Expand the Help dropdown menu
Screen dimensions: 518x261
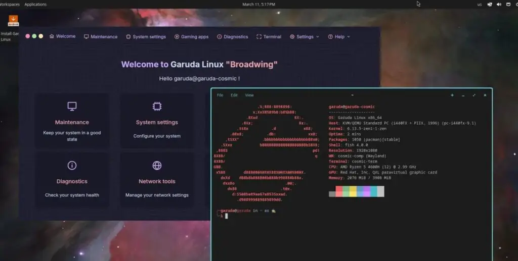point(339,36)
